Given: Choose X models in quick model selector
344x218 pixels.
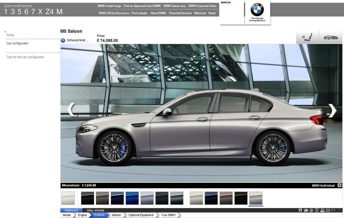Looking at the screenshot, I should 40,12.
